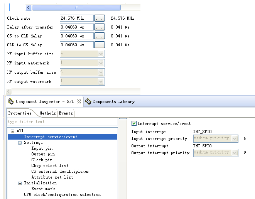Click the Initialization tree label
The image size is (255, 199).
pyautogui.click(x=41, y=183)
